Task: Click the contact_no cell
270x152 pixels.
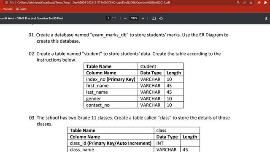Action: click(x=111, y=105)
